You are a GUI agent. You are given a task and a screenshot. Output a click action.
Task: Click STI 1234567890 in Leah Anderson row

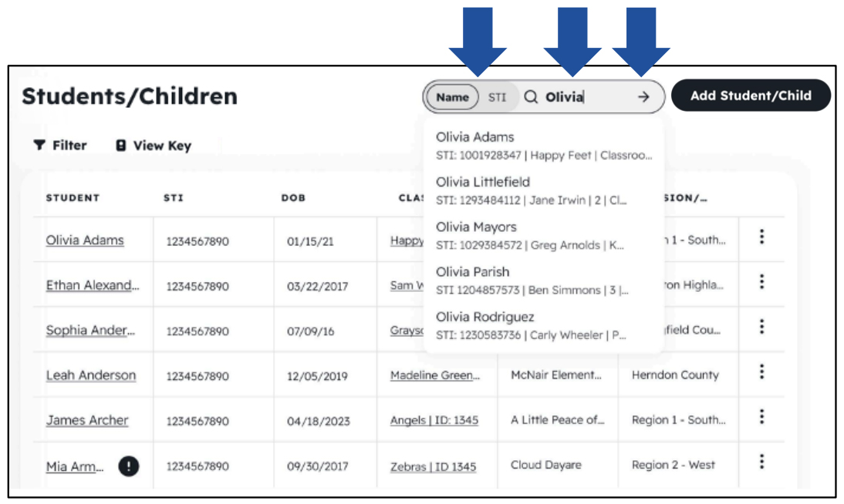coord(197,376)
